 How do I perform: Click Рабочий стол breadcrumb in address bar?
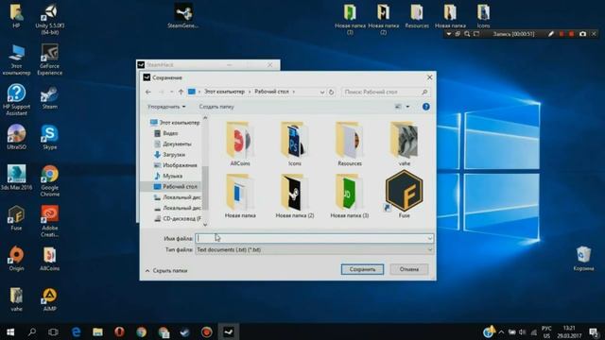(271, 92)
